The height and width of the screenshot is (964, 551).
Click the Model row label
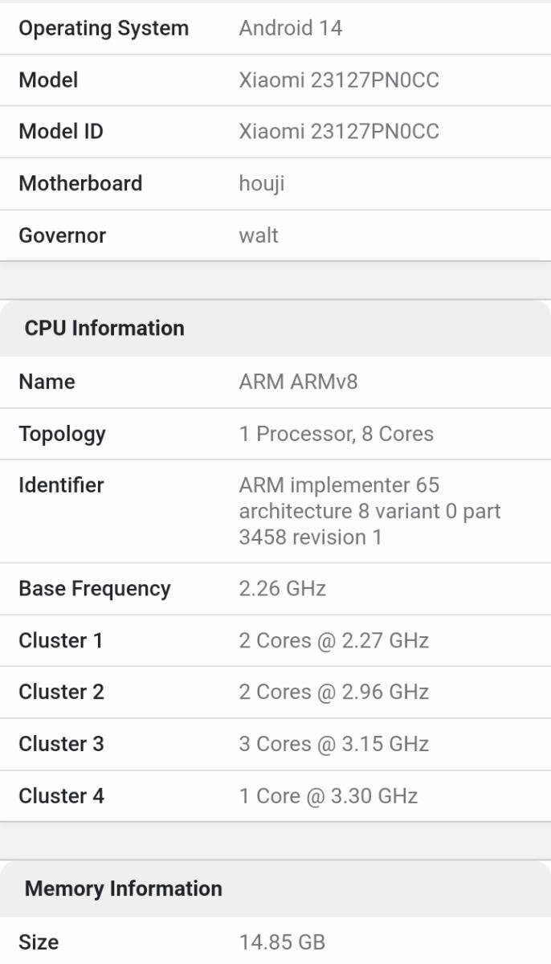pos(48,80)
